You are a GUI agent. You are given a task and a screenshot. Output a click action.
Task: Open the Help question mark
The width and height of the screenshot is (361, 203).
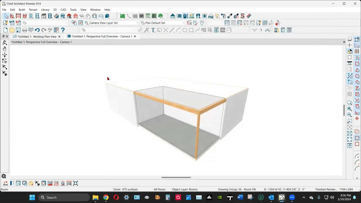(63, 30)
